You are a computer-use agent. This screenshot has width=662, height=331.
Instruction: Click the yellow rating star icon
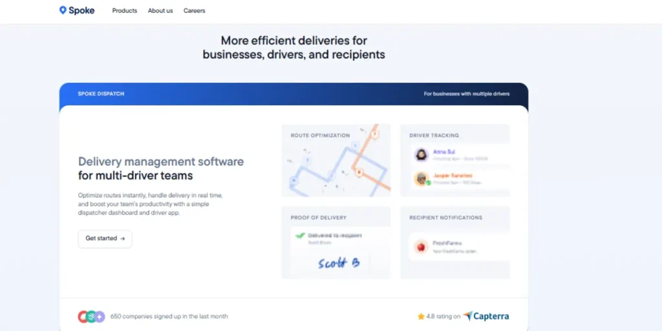point(421,316)
